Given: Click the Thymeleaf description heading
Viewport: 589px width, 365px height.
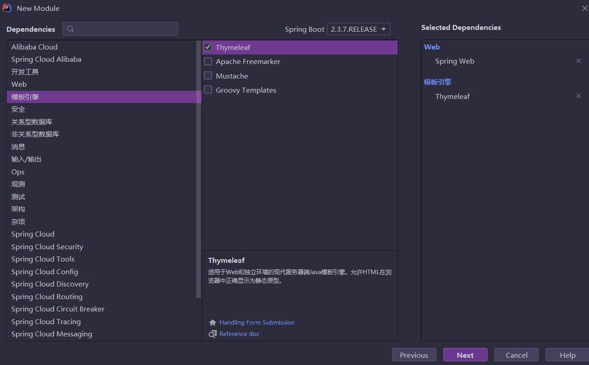Looking at the screenshot, I should (x=226, y=260).
